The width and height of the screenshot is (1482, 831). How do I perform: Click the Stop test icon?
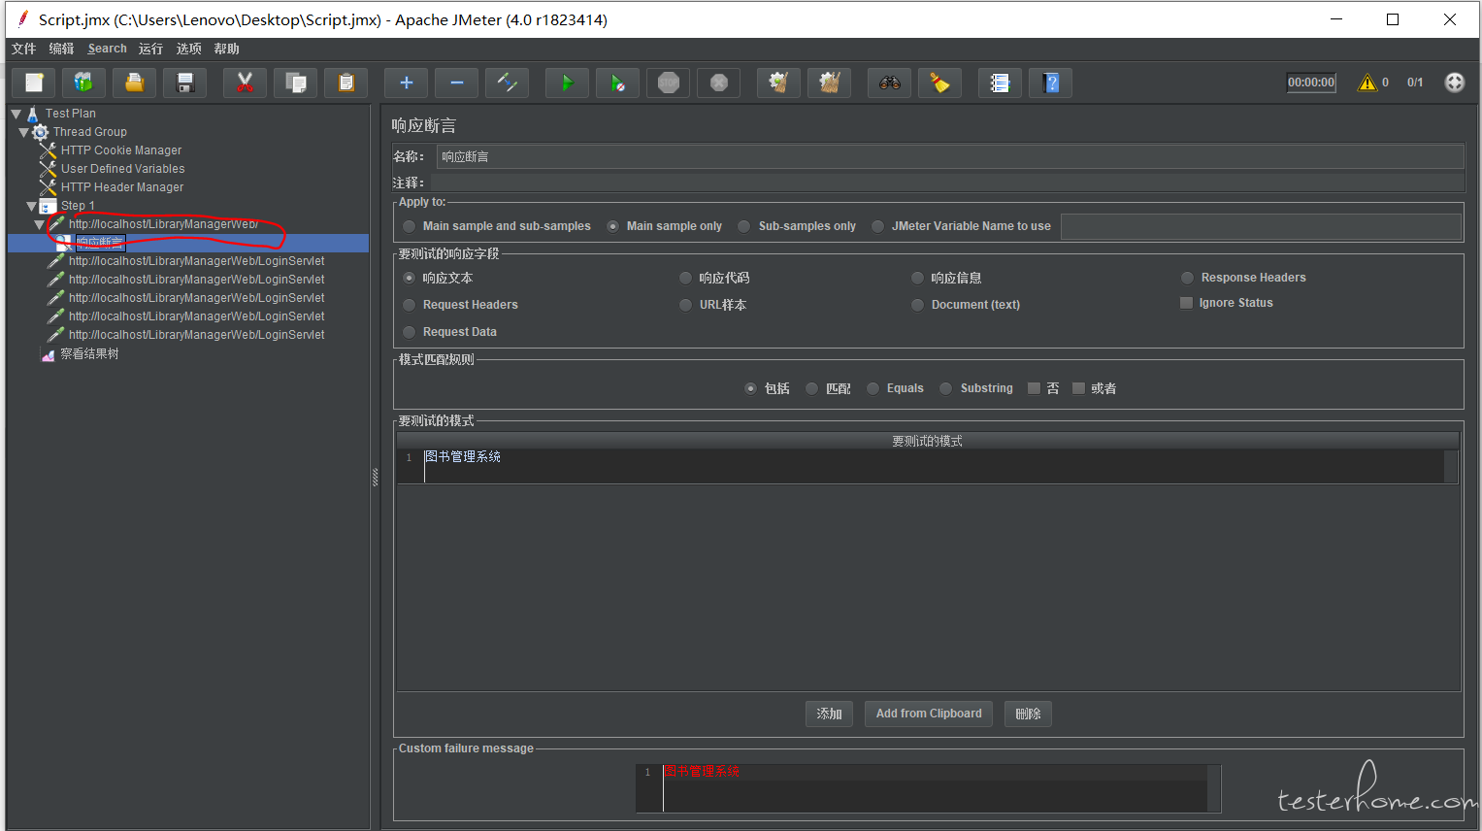pyautogui.click(x=669, y=83)
